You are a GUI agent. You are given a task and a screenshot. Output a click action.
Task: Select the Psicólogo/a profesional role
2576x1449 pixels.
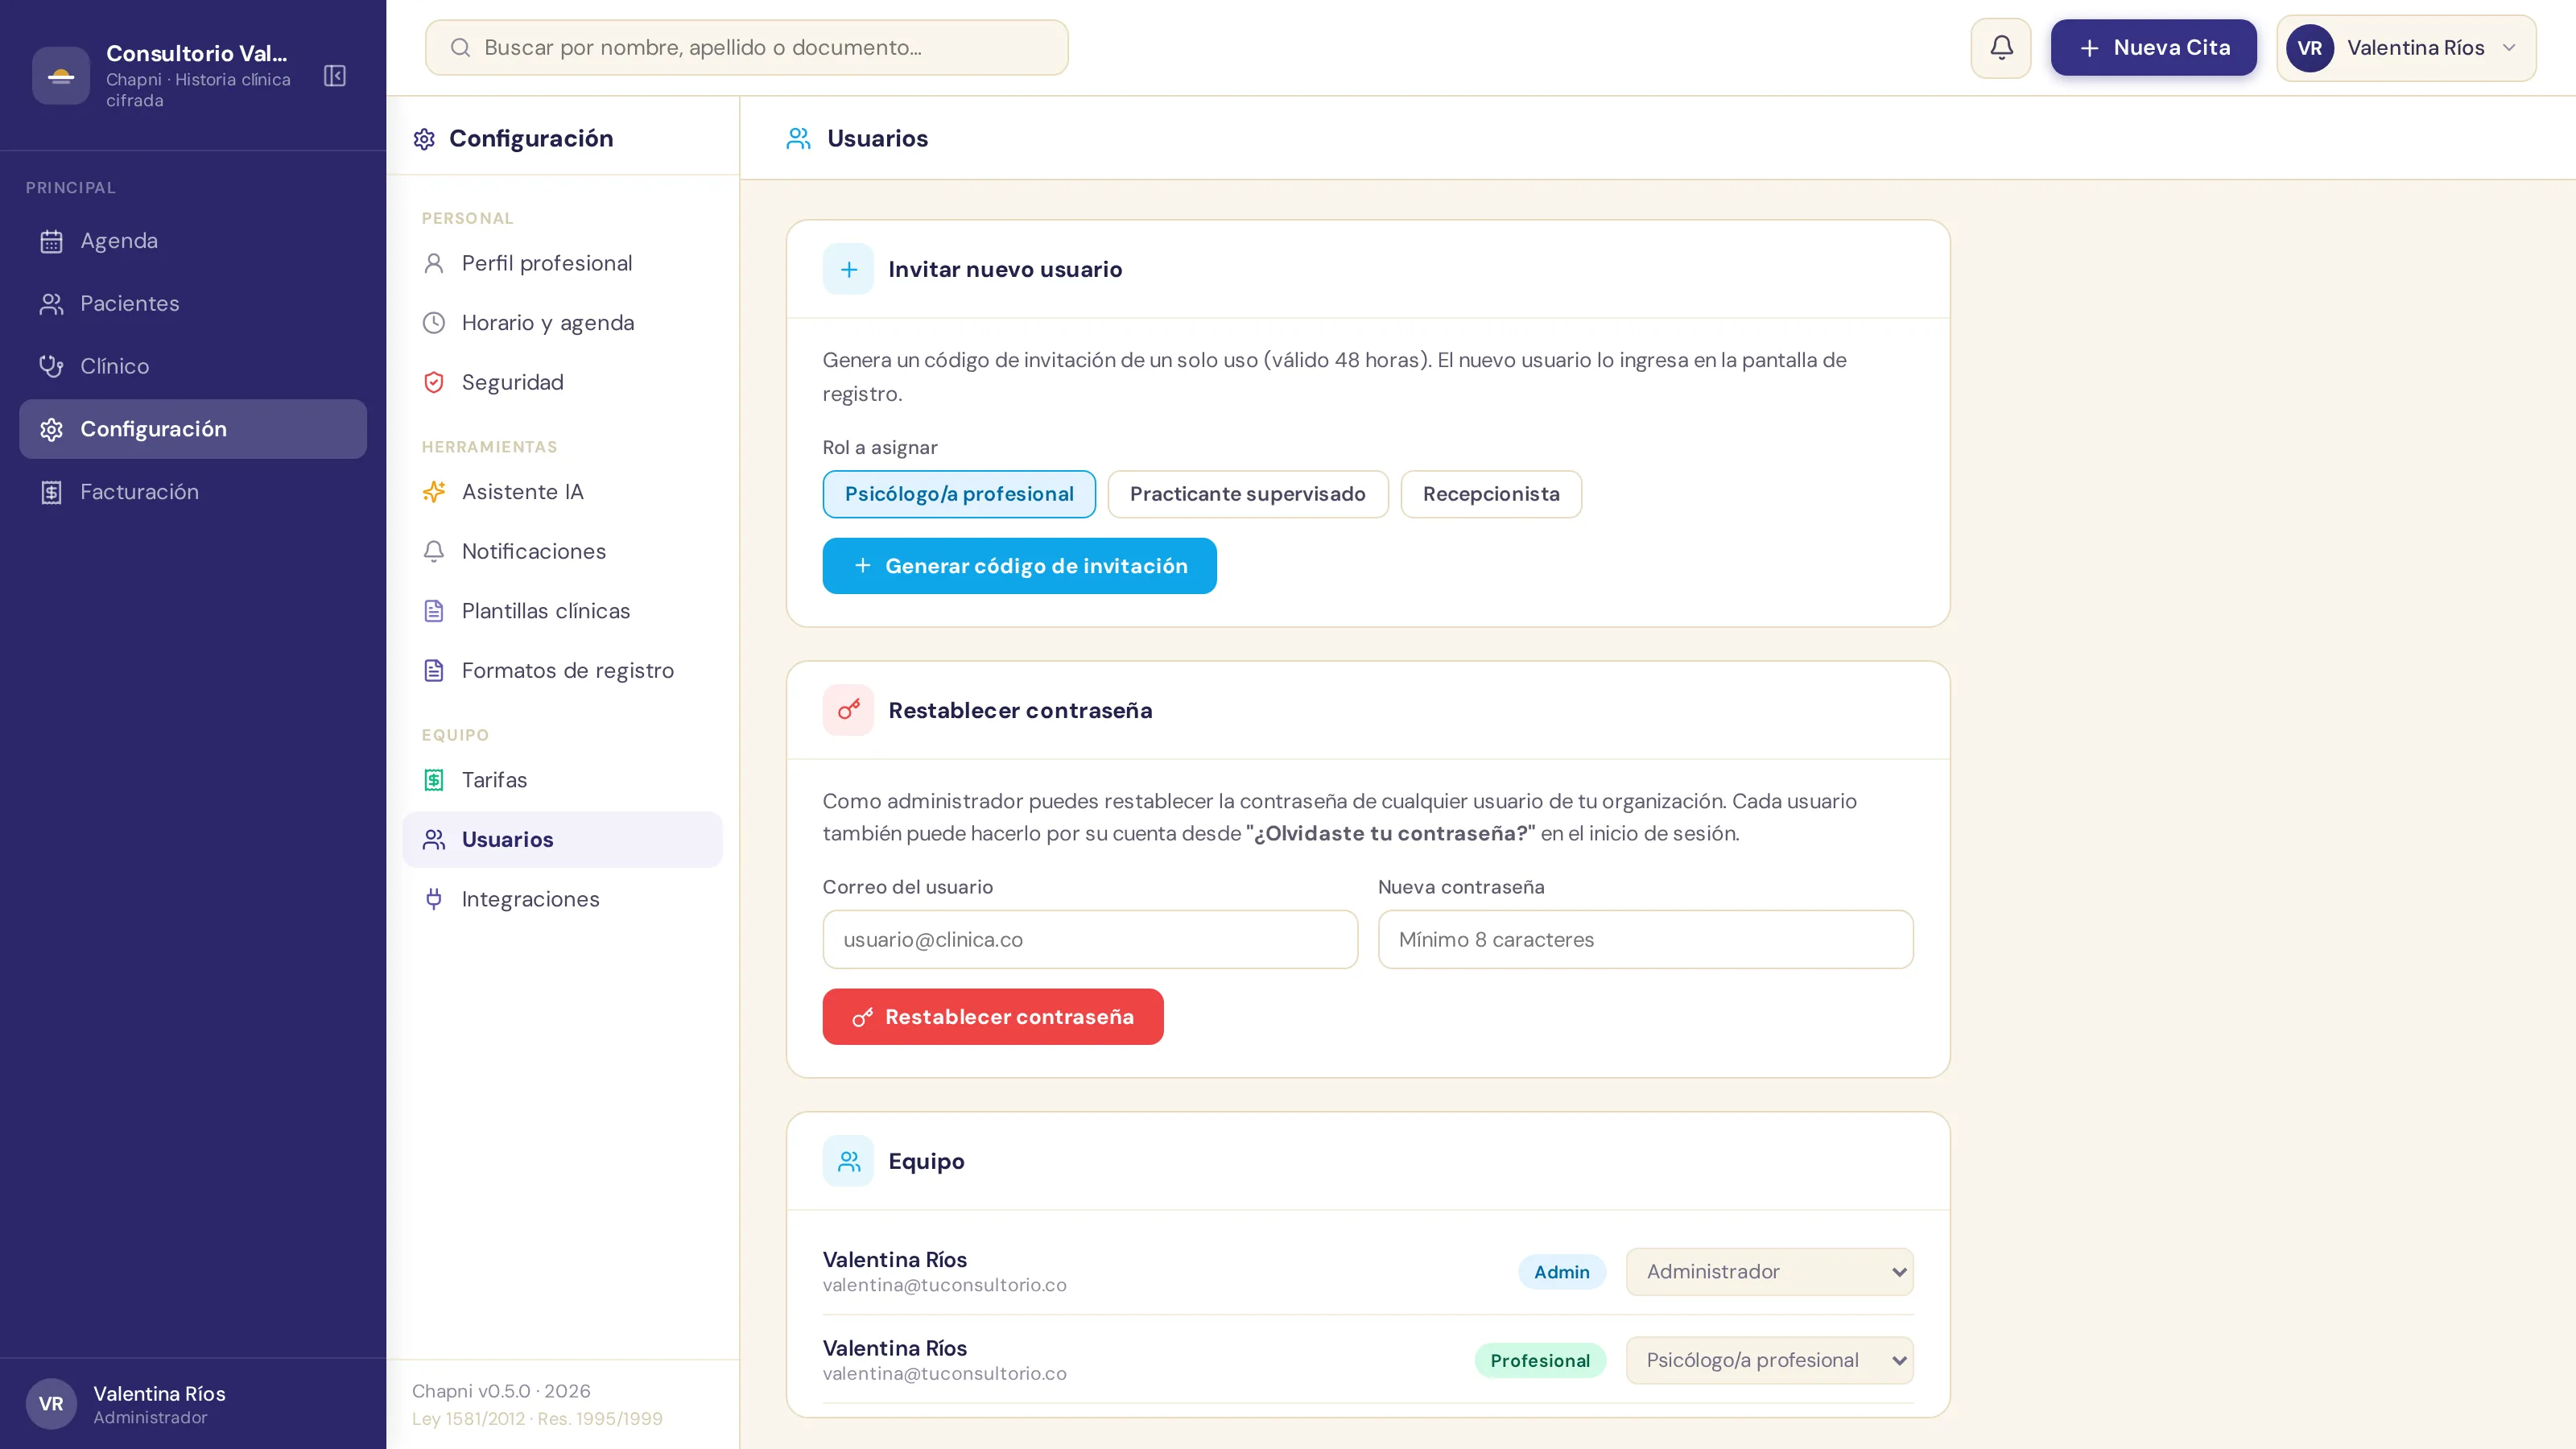[959, 494]
